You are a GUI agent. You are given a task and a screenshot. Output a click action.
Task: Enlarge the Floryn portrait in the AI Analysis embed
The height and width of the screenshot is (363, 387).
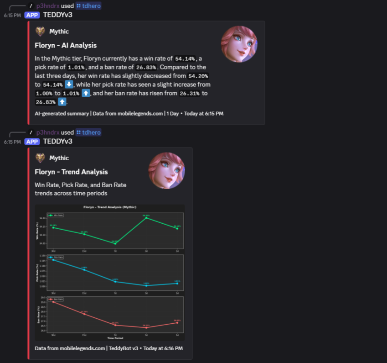[239, 44]
